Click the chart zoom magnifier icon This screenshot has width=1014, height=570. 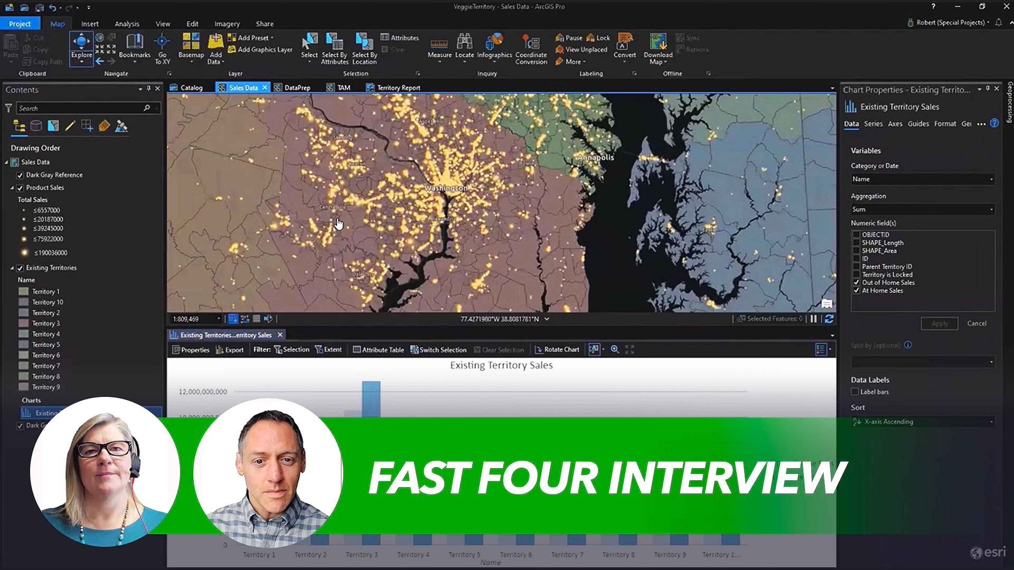pos(615,349)
